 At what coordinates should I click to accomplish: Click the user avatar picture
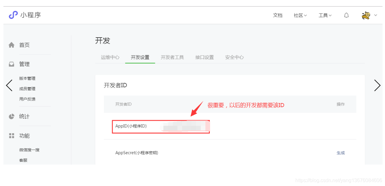pyautogui.click(x=366, y=15)
